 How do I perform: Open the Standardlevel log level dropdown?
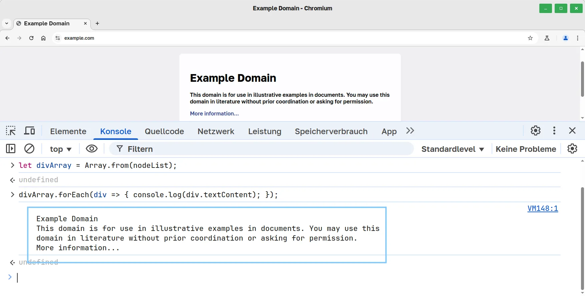click(453, 149)
